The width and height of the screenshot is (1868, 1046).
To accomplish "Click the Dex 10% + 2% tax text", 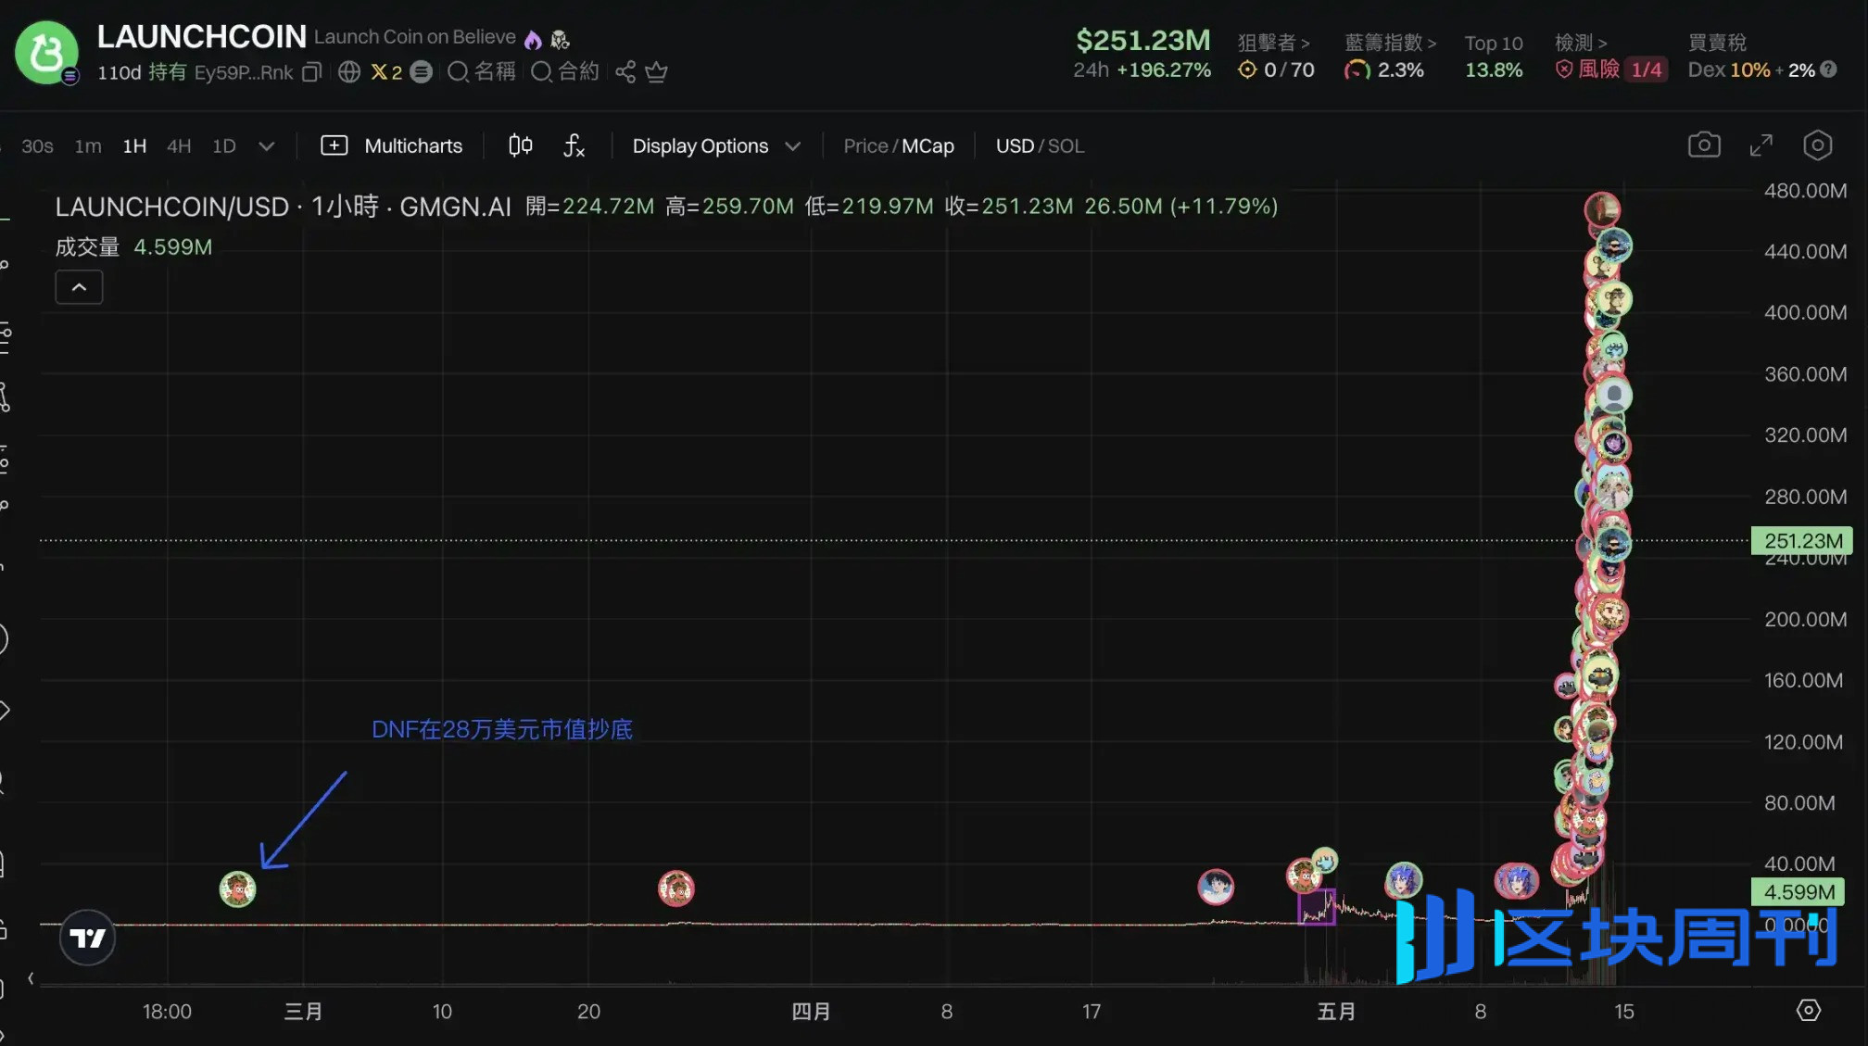I will pyautogui.click(x=1751, y=70).
